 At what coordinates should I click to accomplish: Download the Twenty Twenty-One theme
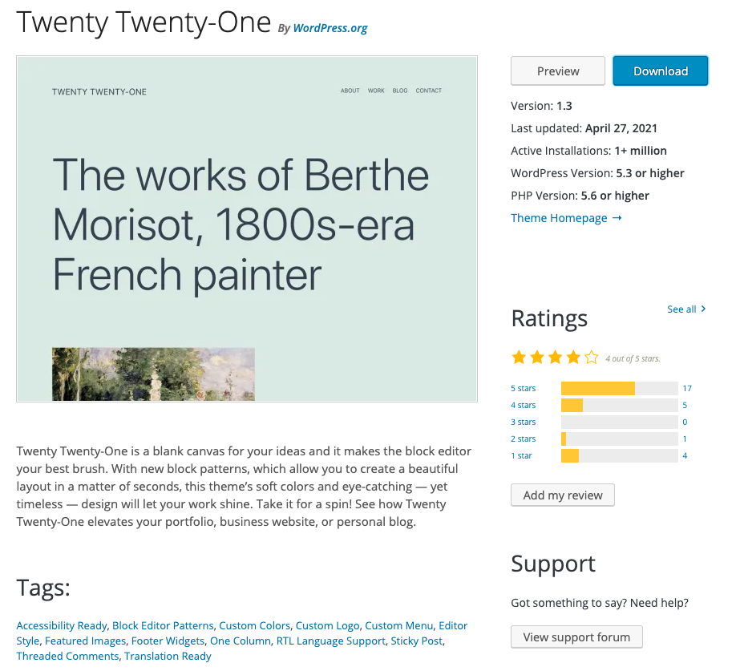(x=660, y=71)
